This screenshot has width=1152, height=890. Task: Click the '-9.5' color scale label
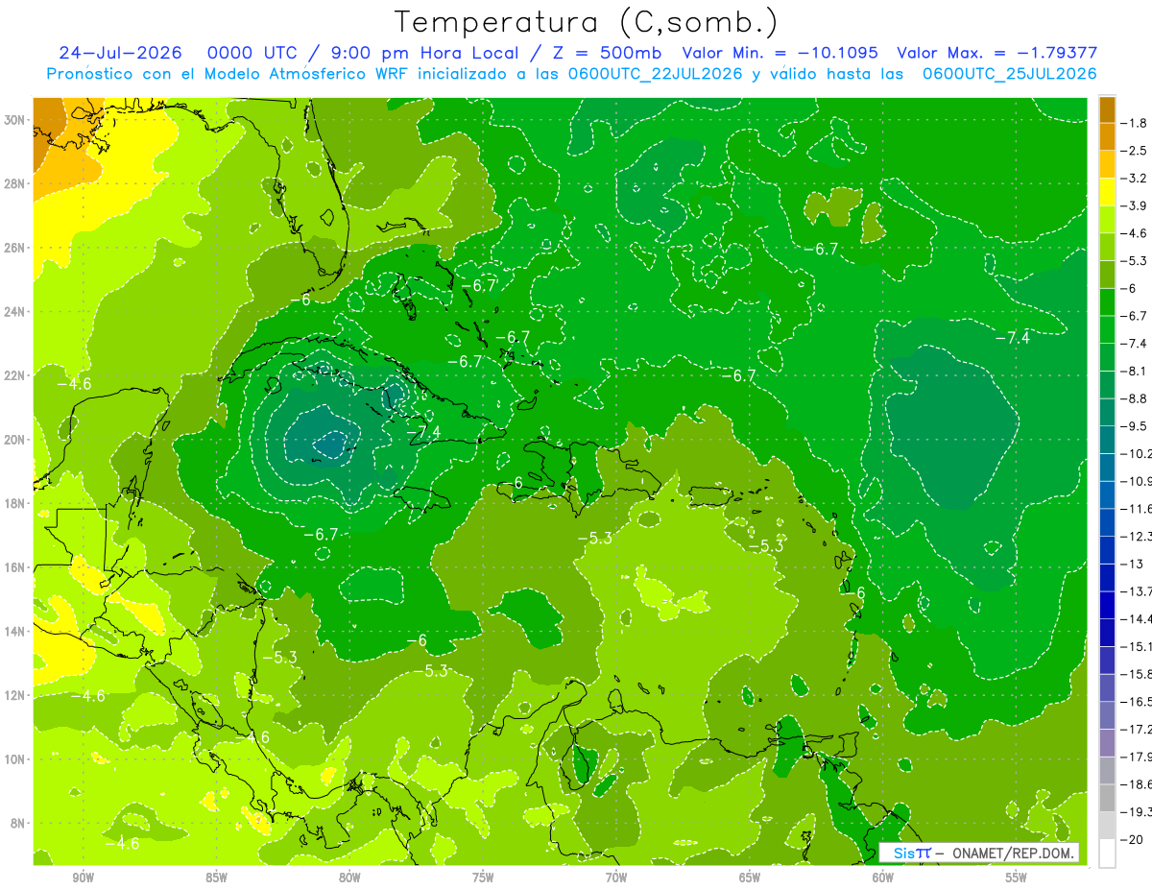point(1136,426)
